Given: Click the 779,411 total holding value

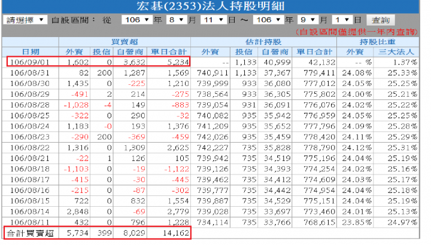Looking at the screenshot, I should pos(320,73).
